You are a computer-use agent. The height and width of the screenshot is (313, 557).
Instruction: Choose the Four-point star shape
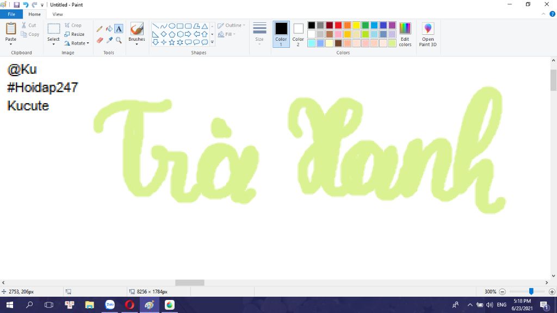164,42
